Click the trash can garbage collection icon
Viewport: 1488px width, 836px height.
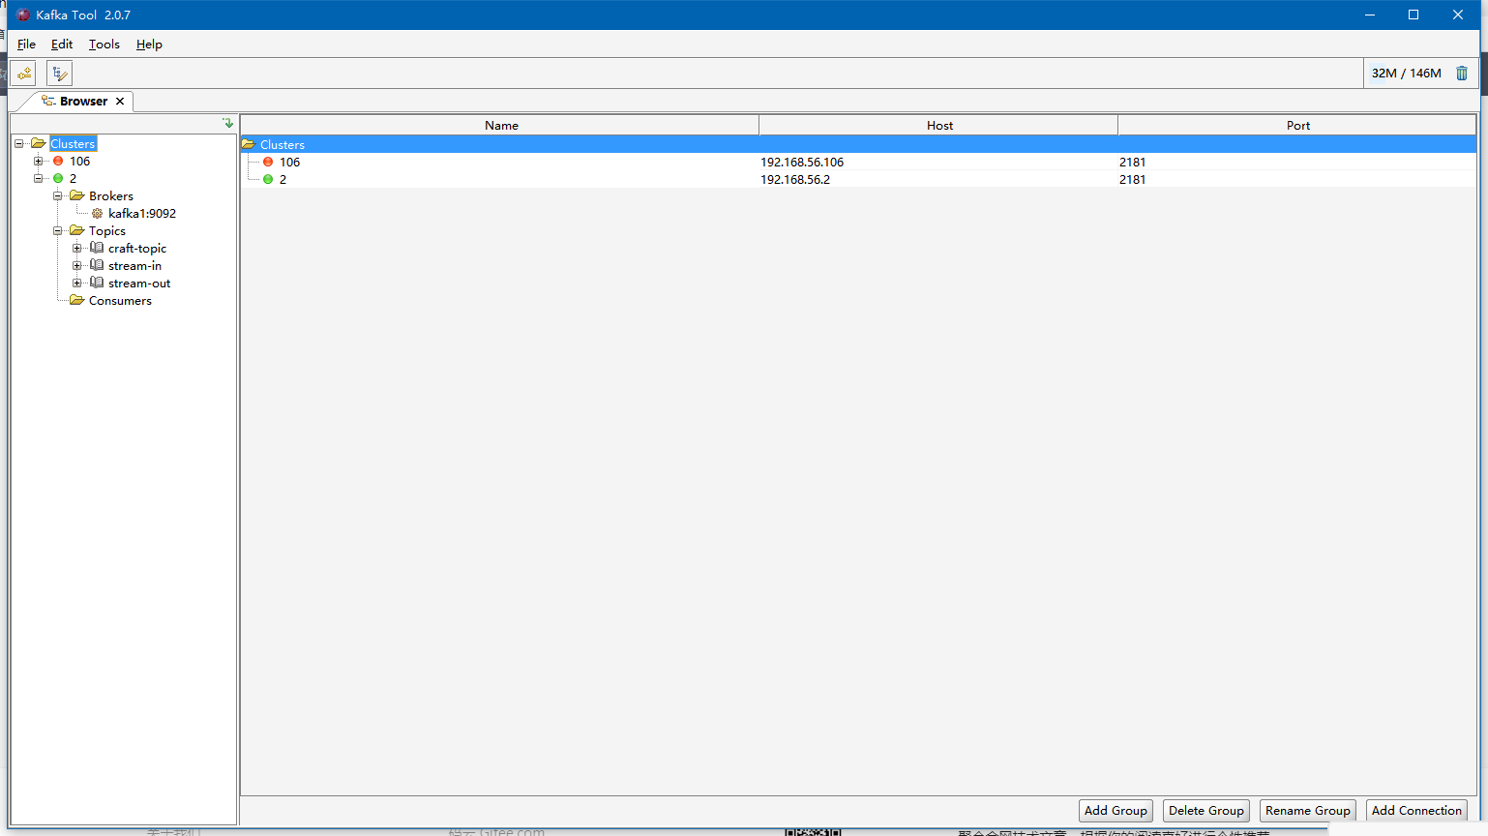click(1462, 74)
